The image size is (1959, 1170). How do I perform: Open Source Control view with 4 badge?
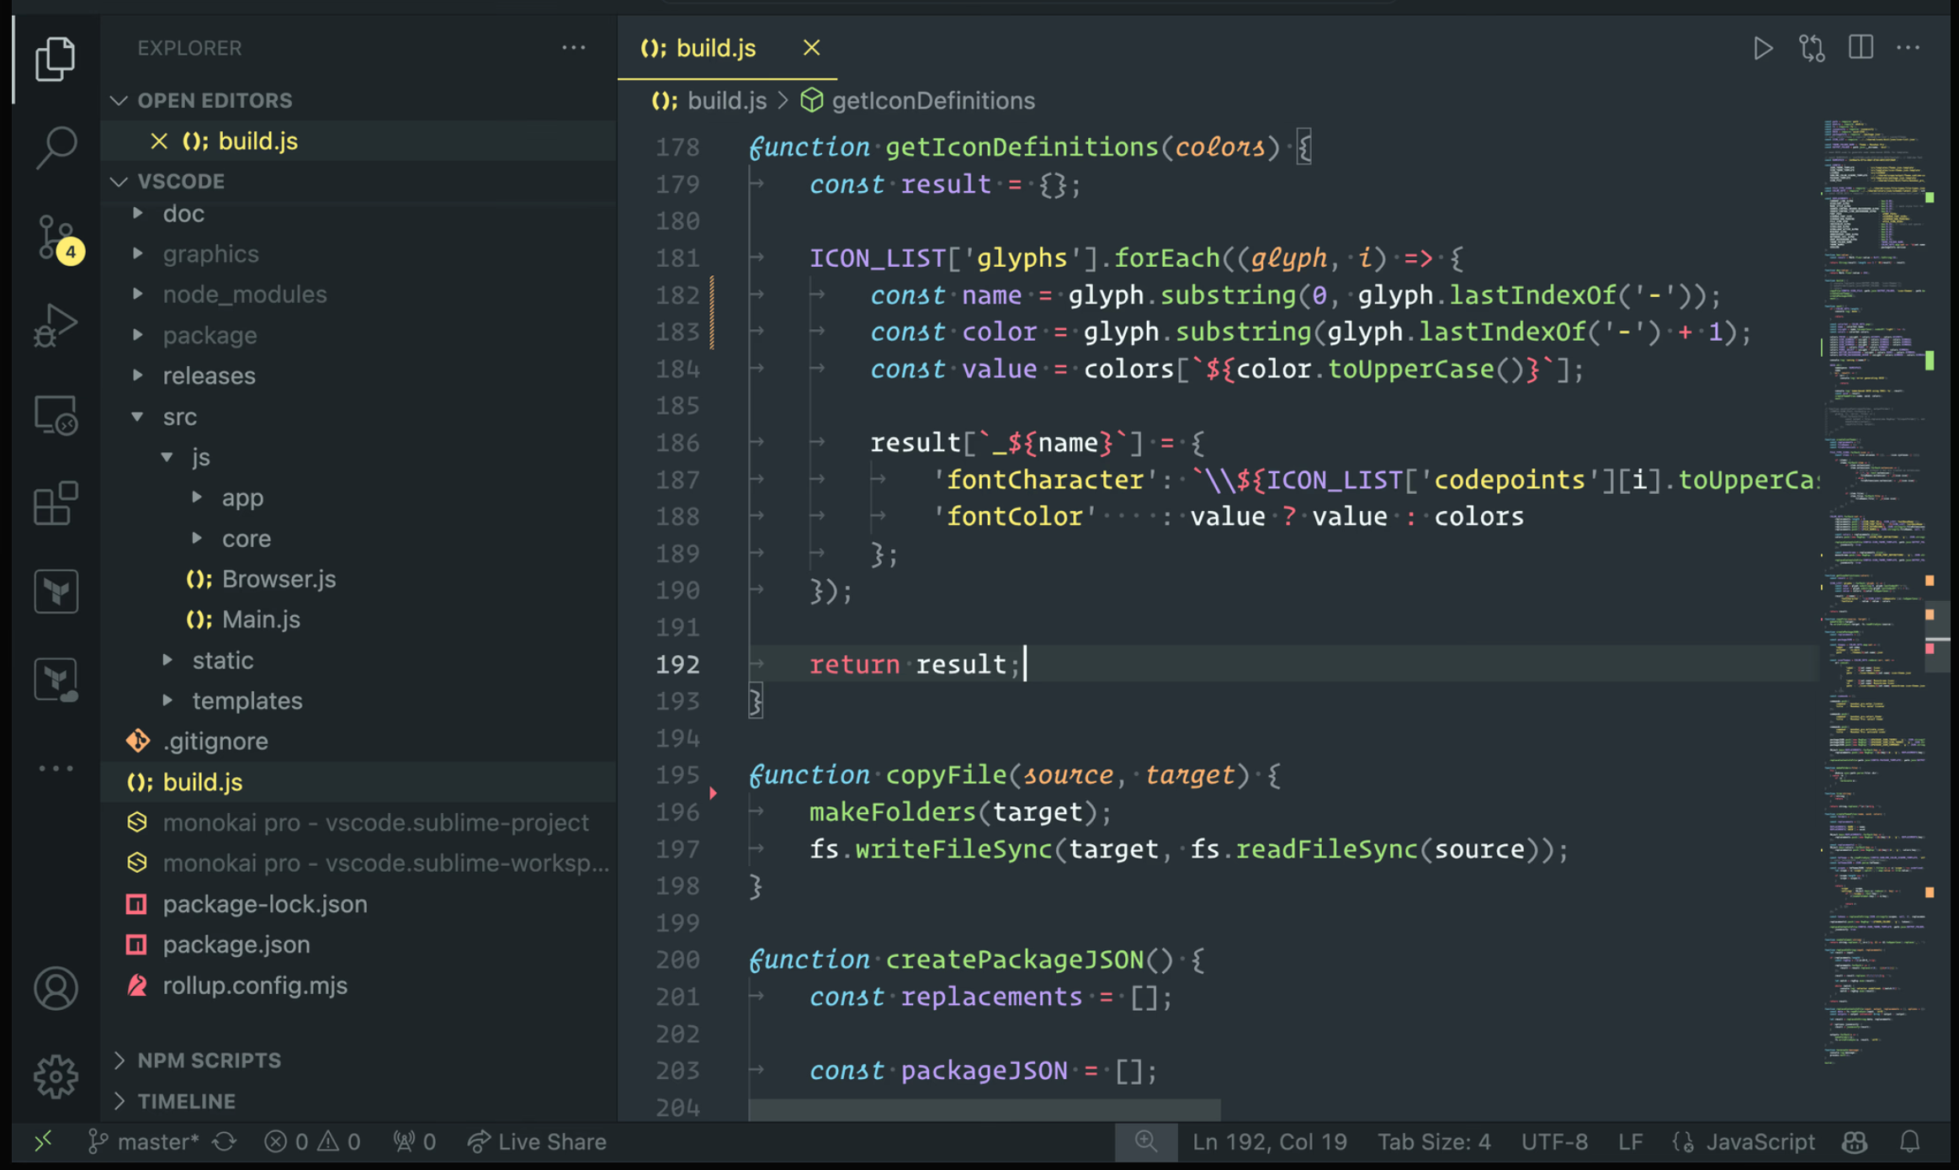(x=56, y=237)
